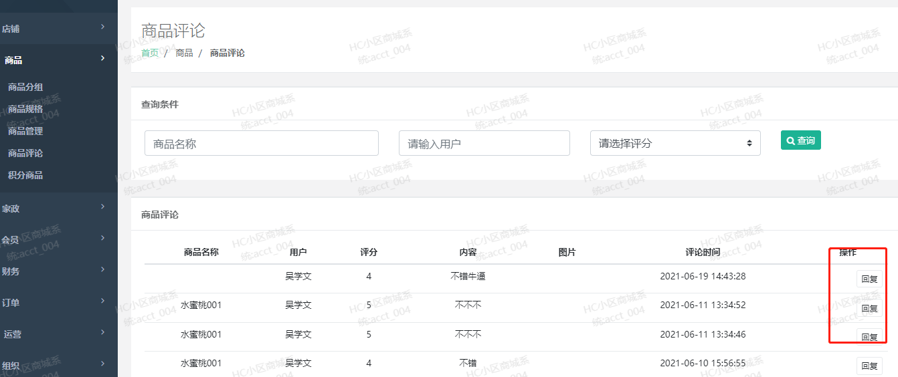Reply to the 不错牛逼 comment
The height and width of the screenshot is (377, 898).
point(869,279)
